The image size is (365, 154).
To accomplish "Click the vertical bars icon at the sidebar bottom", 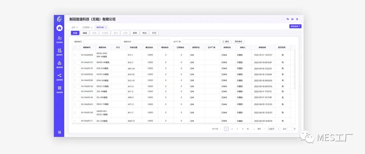I will tap(59, 132).
